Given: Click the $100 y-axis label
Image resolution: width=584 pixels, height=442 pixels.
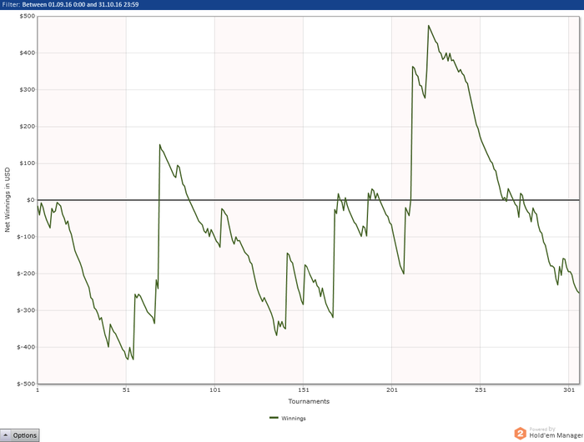Looking at the screenshot, I should point(28,163).
